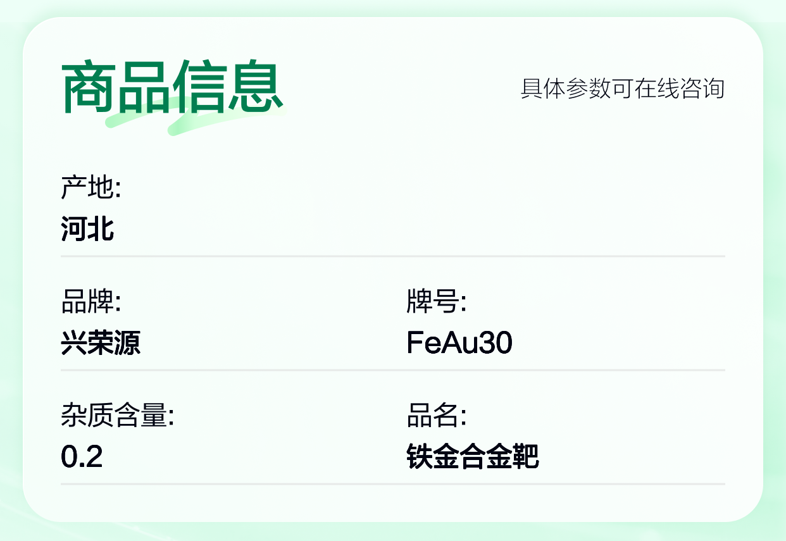Select the 0.2 impurity content value
786x541 pixels.
point(82,456)
